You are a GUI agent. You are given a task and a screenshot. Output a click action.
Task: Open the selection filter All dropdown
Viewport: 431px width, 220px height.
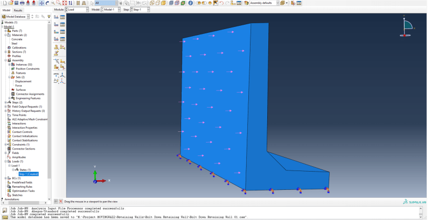point(106,3)
